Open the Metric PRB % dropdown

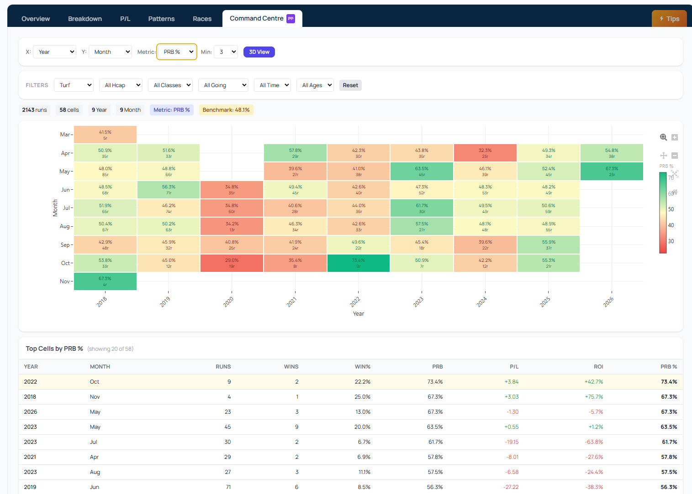pos(177,52)
